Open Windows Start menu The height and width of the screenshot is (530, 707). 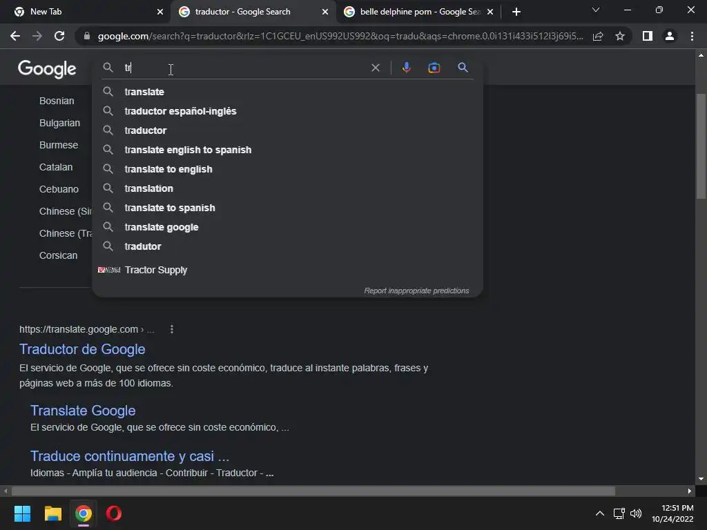[x=22, y=513]
